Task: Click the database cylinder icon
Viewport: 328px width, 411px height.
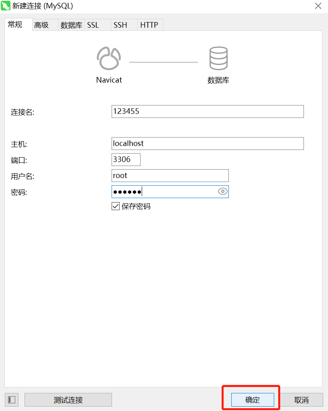Action: [x=218, y=59]
